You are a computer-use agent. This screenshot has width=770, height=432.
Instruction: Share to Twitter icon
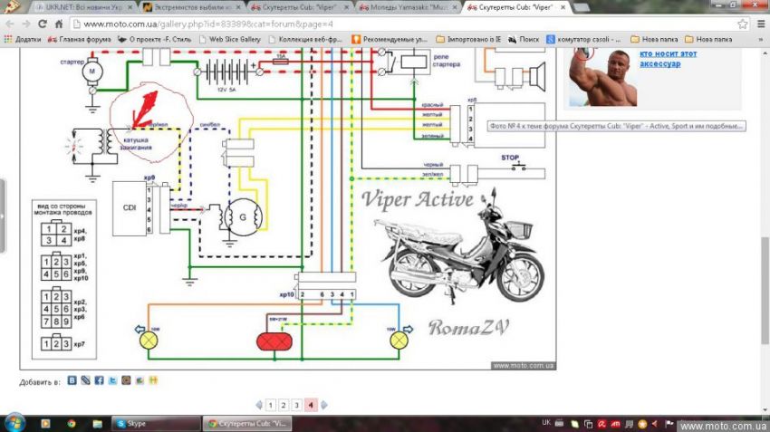coord(112,380)
